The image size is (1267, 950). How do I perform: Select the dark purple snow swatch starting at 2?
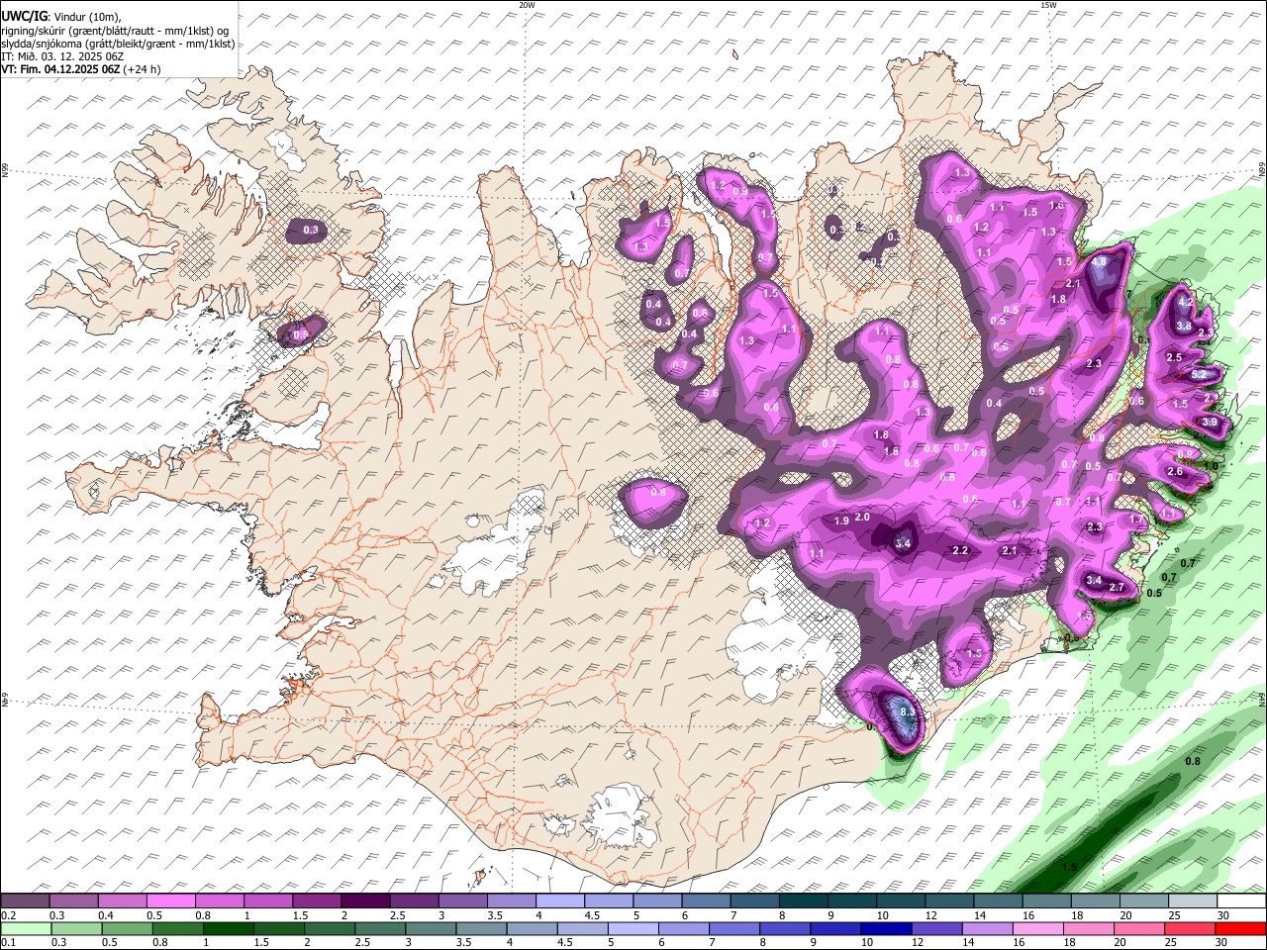365,901
